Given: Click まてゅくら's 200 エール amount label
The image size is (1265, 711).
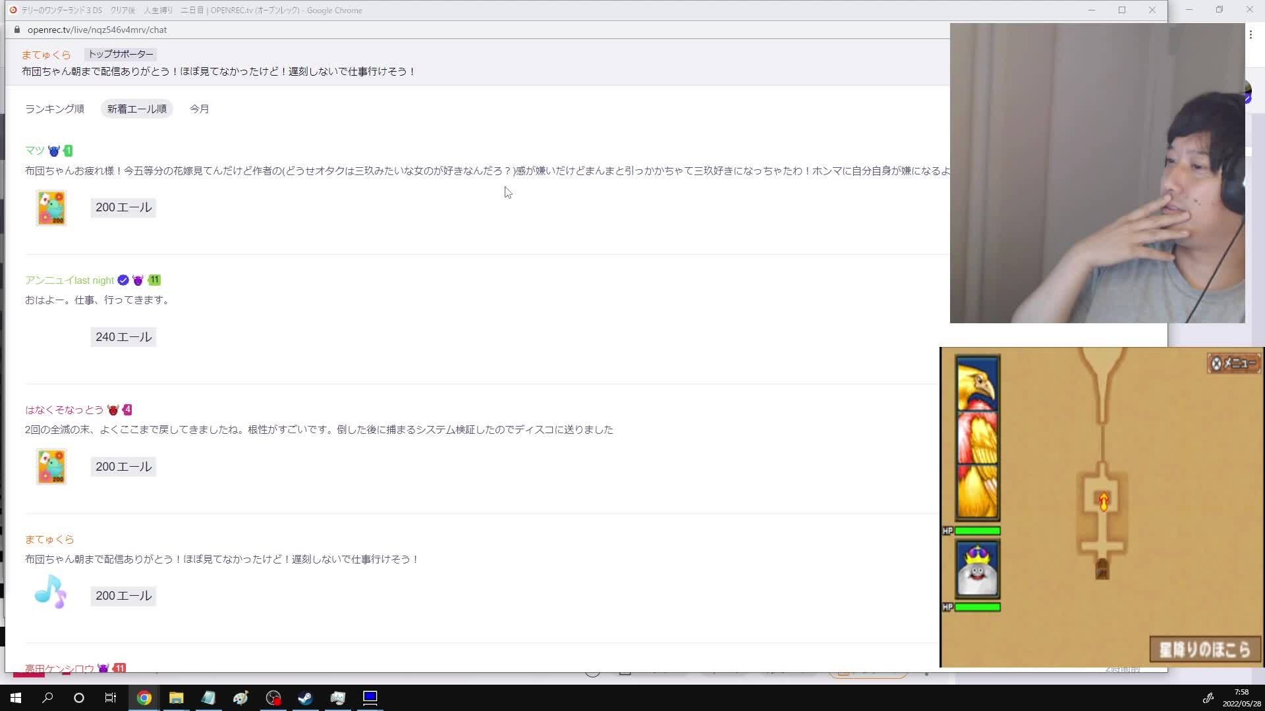Looking at the screenshot, I should [123, 596].
